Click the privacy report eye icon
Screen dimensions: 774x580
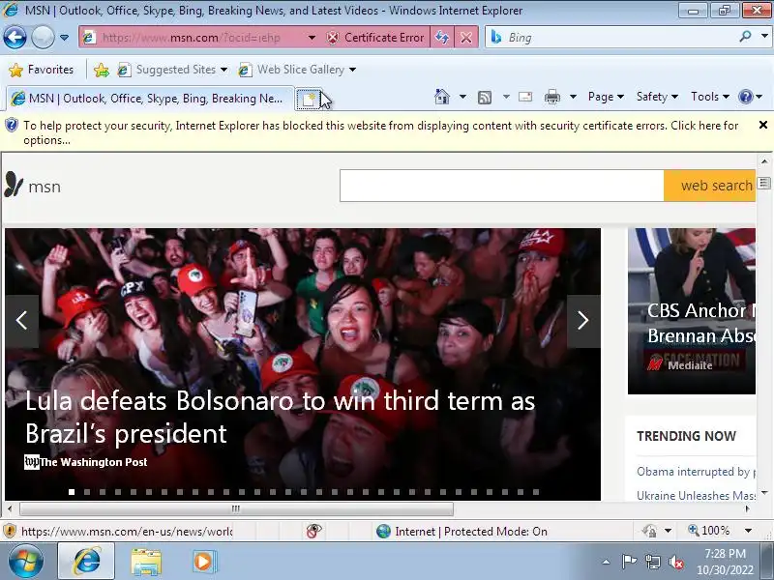coord(313,531)
